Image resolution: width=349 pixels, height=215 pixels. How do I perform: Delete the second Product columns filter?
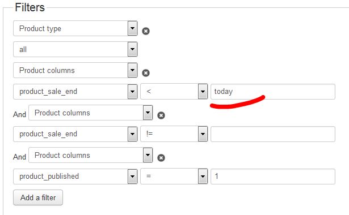[x=161, y=115]
